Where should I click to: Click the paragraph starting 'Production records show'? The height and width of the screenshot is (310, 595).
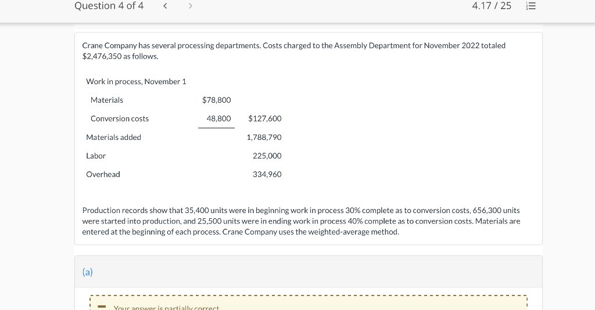(x=302, y=221)
